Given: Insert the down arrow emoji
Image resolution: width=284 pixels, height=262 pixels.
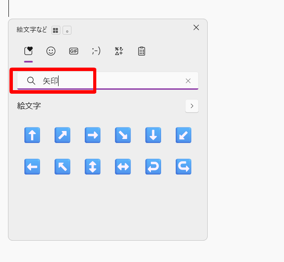Looking at the screenshot, I should click(153, 135).
